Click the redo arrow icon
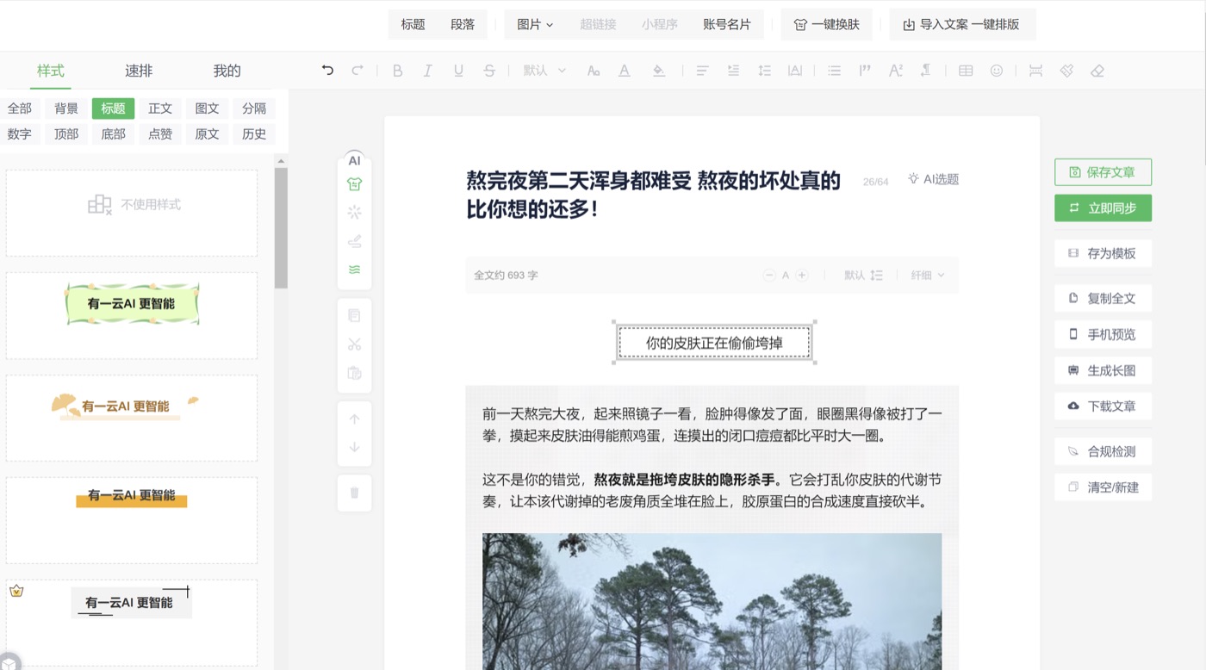Viewport: 1206px width, 670px height. point(357,71)
